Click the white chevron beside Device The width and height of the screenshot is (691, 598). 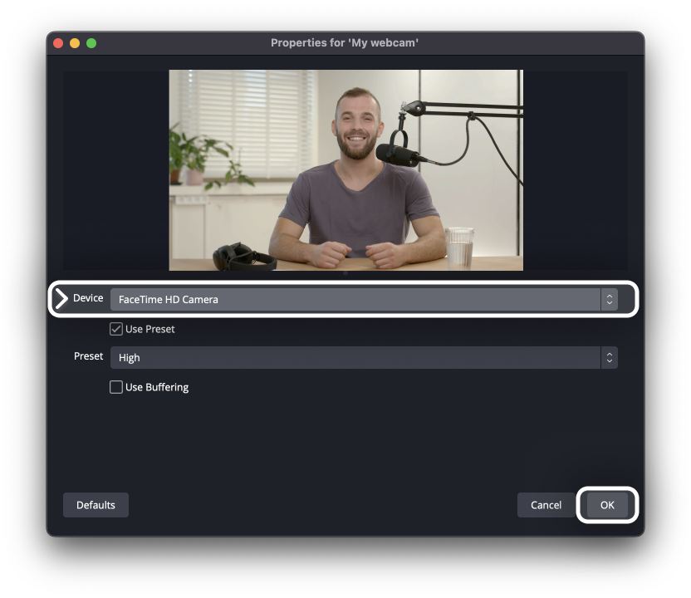click(61, 299)
